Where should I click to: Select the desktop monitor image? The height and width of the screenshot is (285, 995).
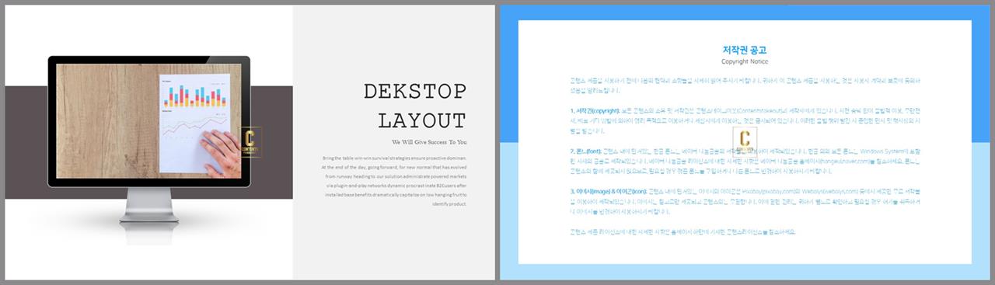[x=149, y=141]
